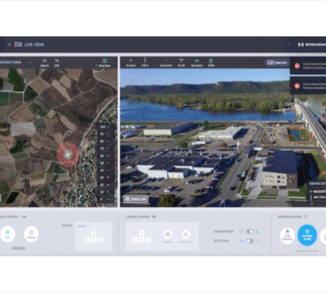This screenshot has width=326, height=293.
Task: Click the Cancel Aim button on video
Action: coord(136,199)
